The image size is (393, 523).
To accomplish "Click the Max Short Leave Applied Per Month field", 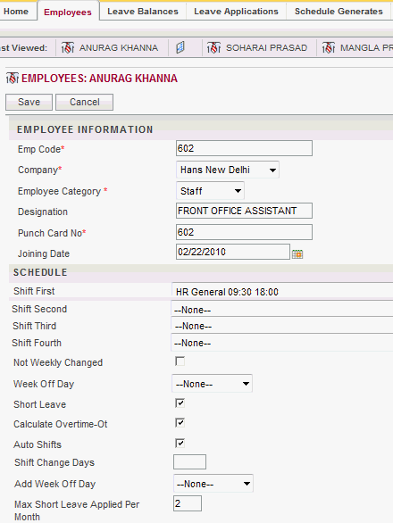I will (188, 503).
